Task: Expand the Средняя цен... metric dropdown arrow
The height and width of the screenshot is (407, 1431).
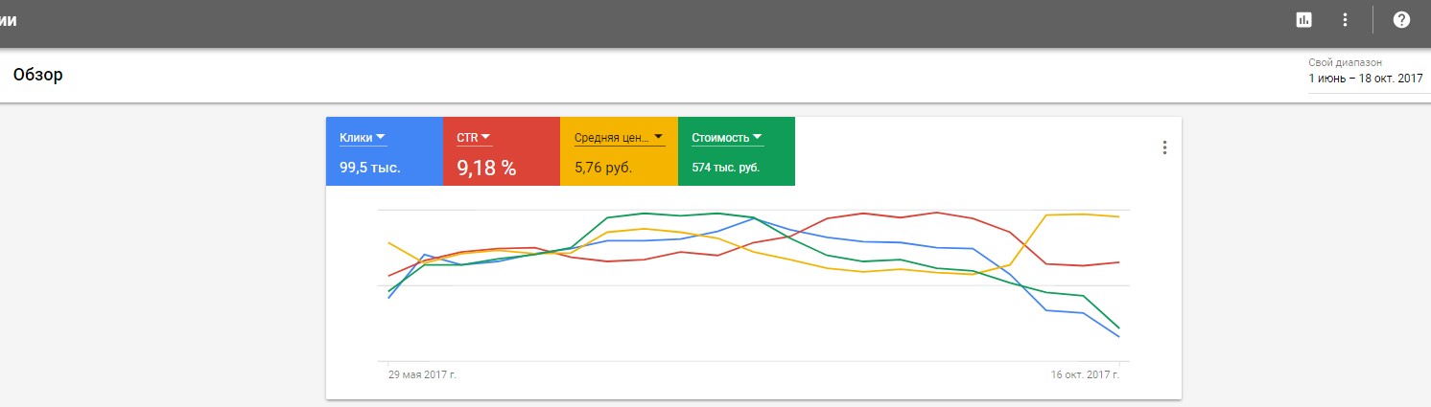Action: tap(658, 136)
